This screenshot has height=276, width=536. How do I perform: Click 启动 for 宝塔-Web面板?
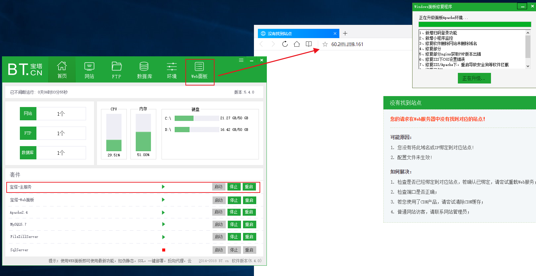[x=219, y=200]
